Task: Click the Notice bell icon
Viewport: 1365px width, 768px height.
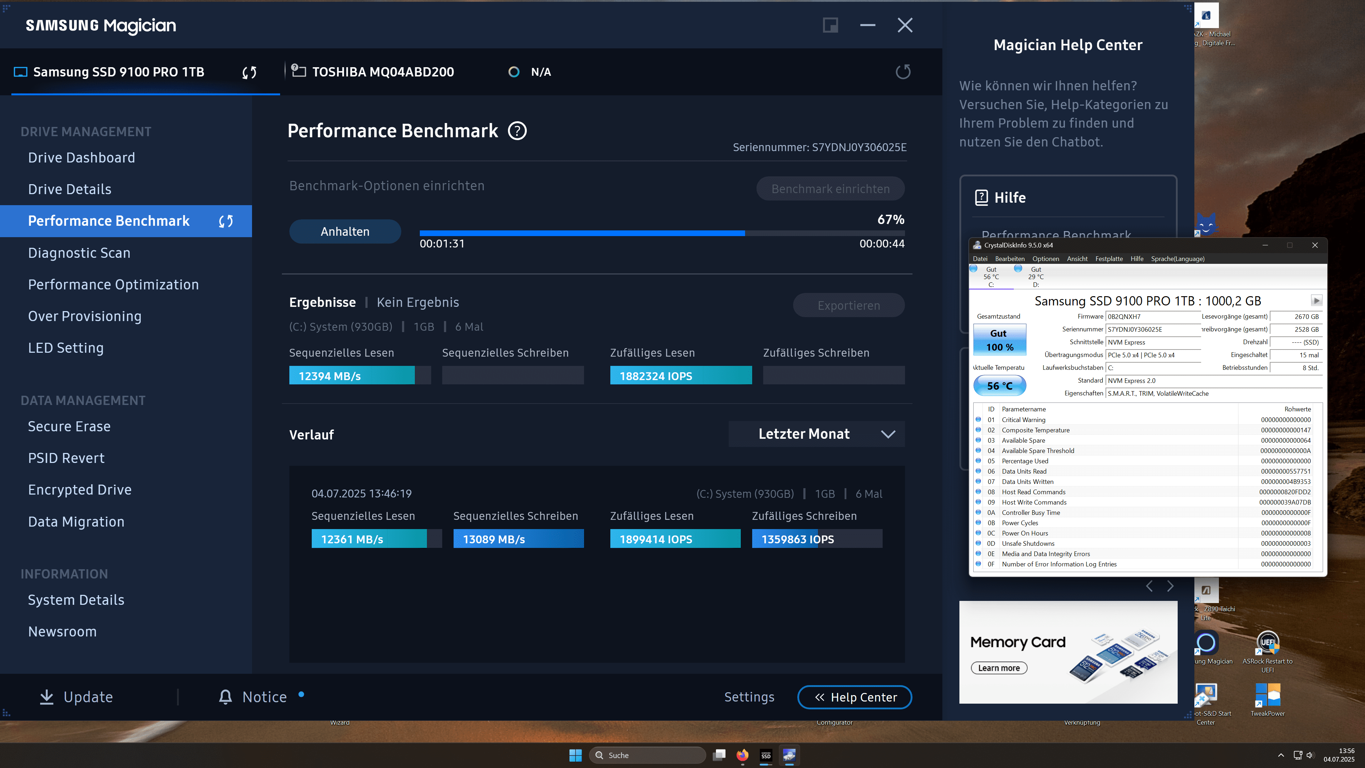Action: (x=225, y=697)
